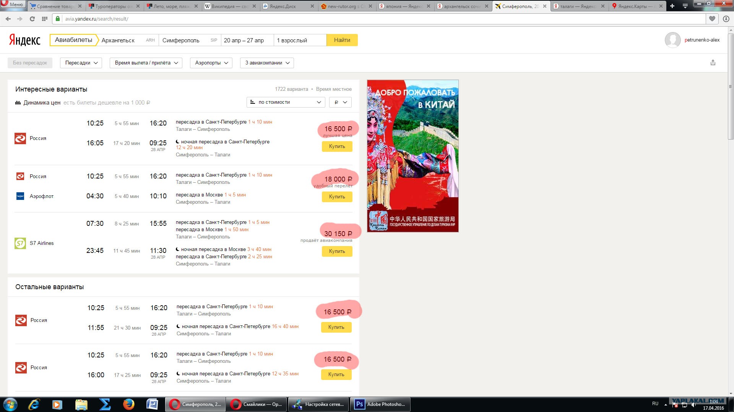Click the browser forward arrow
This screenshot has width=734, height=412.
20,19
